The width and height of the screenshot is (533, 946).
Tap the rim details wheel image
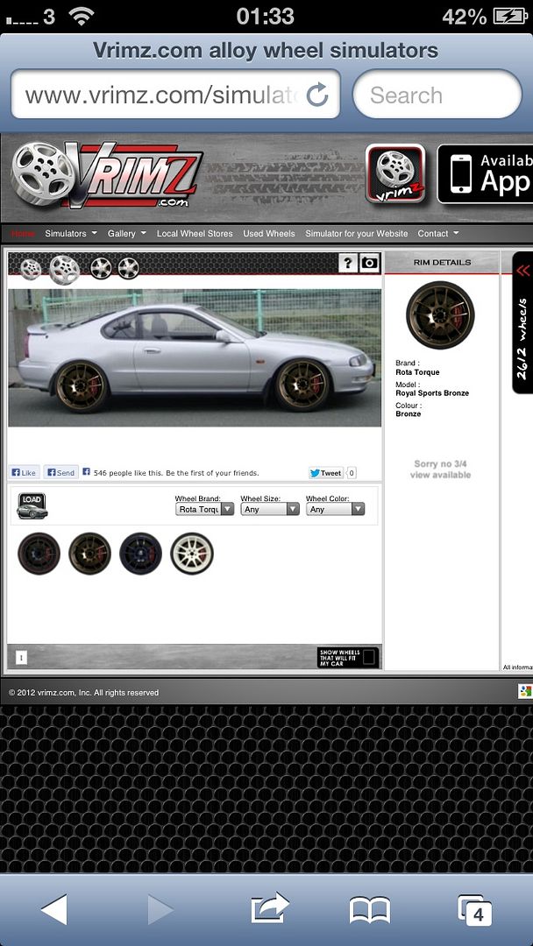(440, 315)
